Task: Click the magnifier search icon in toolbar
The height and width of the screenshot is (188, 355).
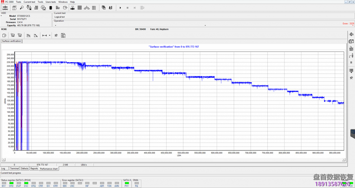Action: (x=22, y=8)
